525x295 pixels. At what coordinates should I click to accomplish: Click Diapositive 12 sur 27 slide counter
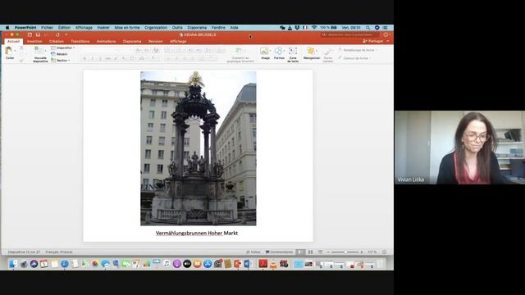click(x=24, y=252)
